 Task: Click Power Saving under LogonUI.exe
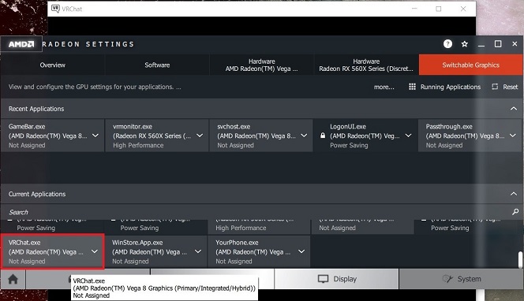(x=349, y=145)
